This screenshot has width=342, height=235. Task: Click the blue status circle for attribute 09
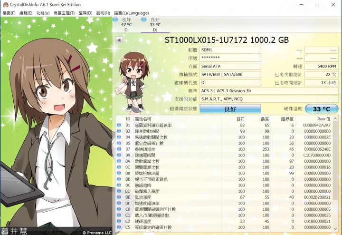pyautogui.click(x=119, y=155)
